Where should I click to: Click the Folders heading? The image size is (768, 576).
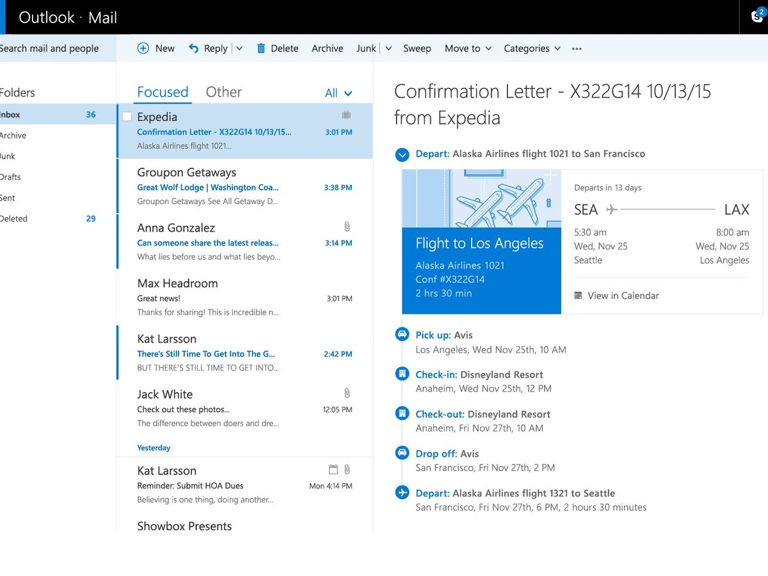tap(18, 93)
